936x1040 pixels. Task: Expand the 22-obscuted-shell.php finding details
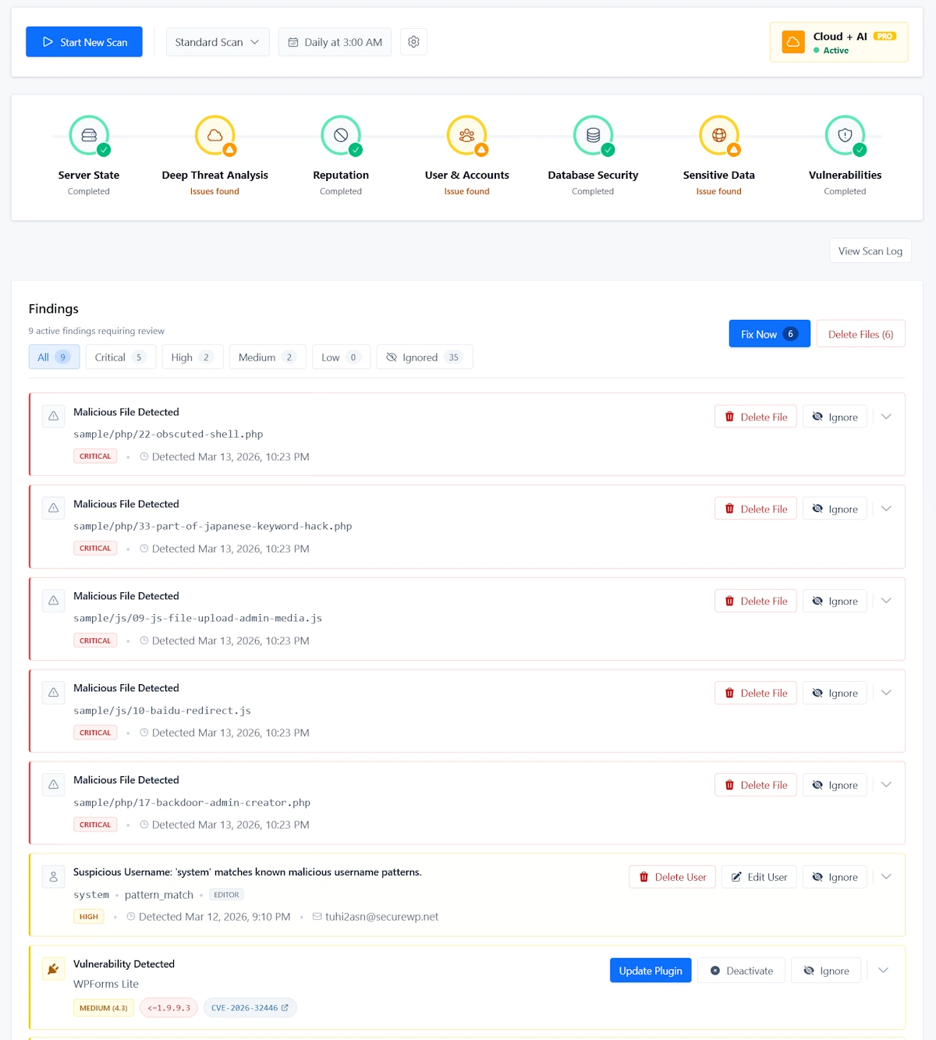click(886, 417)
